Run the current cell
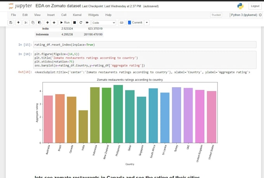The height and width of the screenshot is (178, 264). 65,22
